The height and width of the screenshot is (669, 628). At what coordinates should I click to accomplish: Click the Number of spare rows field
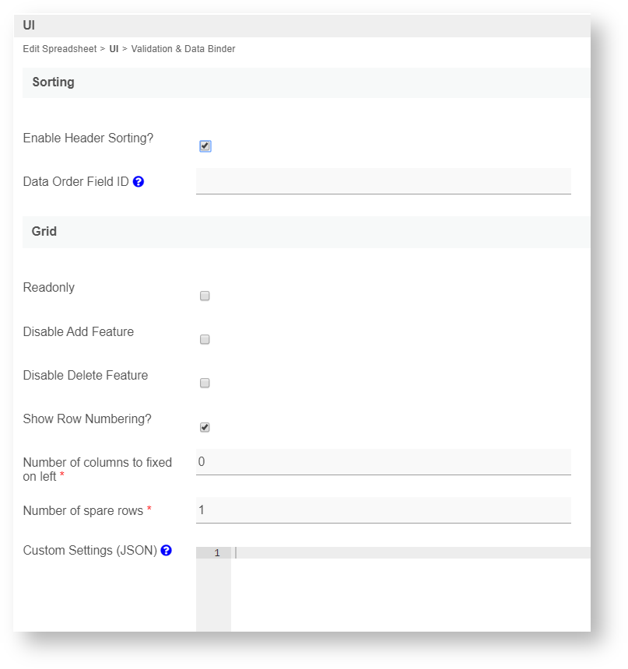pyautogui.click(x=383, y=510)
